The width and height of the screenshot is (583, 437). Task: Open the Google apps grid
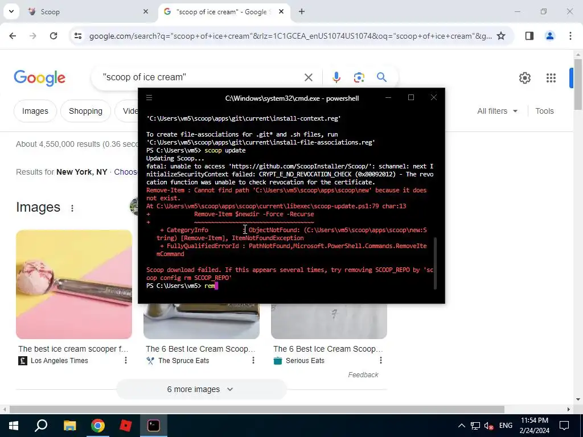551,77
